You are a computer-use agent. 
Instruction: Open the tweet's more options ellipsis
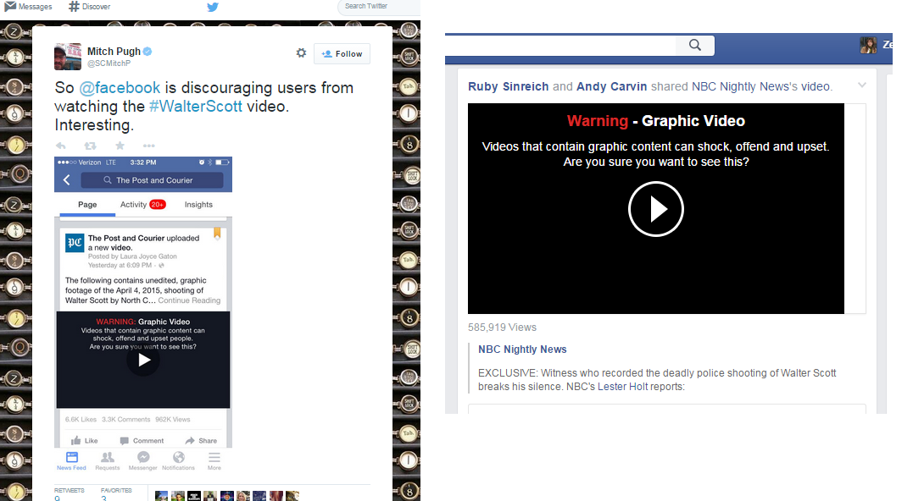tap(149, 146)
